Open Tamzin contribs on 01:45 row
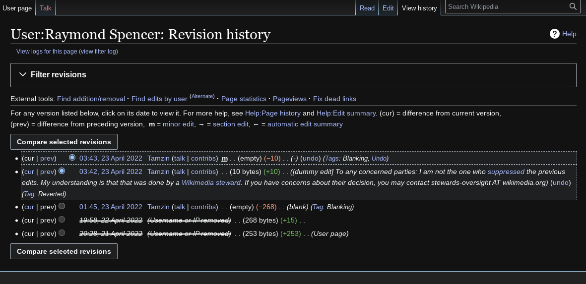Viewport: 586px width, 284px height. (x=203, y=207)
